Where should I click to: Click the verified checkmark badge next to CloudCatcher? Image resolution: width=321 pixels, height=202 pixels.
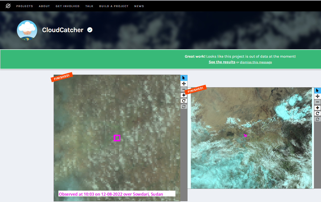point(90,30)
